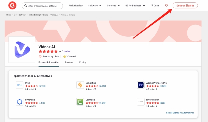Open the Prezi logo icon
This screenshot has height=122, width=208.
(x=19, y=85)
